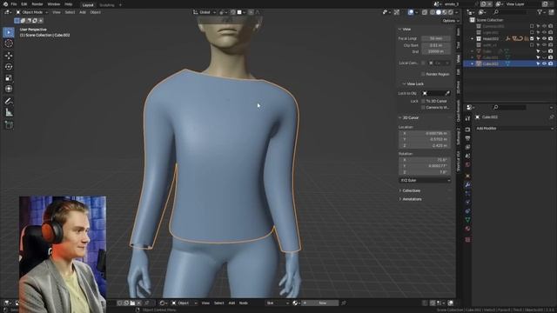Open the Tool properties tab icon

point(468,118)
